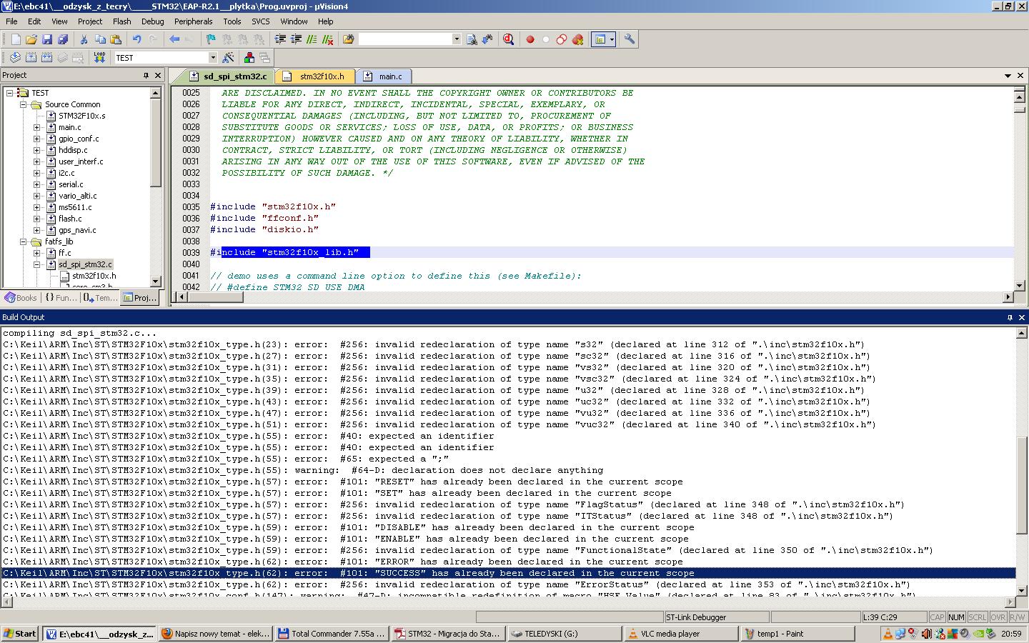Open the Flash menu
Image resolution: width=1029 pixels, height=643 pixels.
122,21
